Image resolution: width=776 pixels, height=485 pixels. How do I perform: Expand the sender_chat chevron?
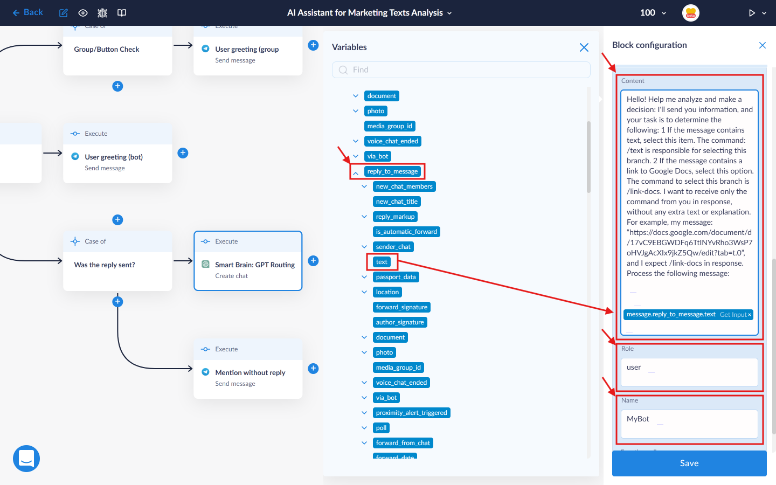coord(364,247)
